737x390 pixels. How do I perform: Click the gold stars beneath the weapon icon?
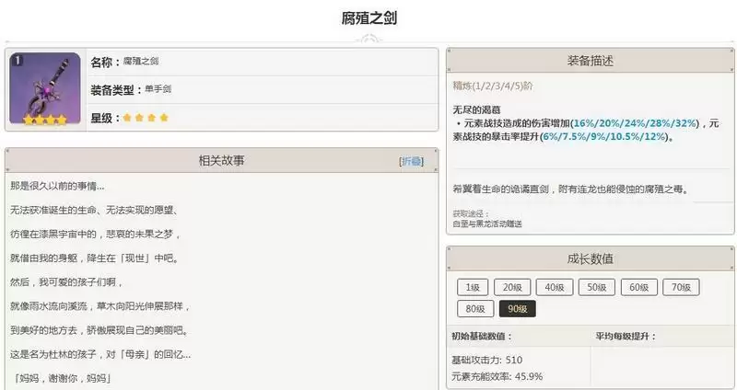(44, 120)
